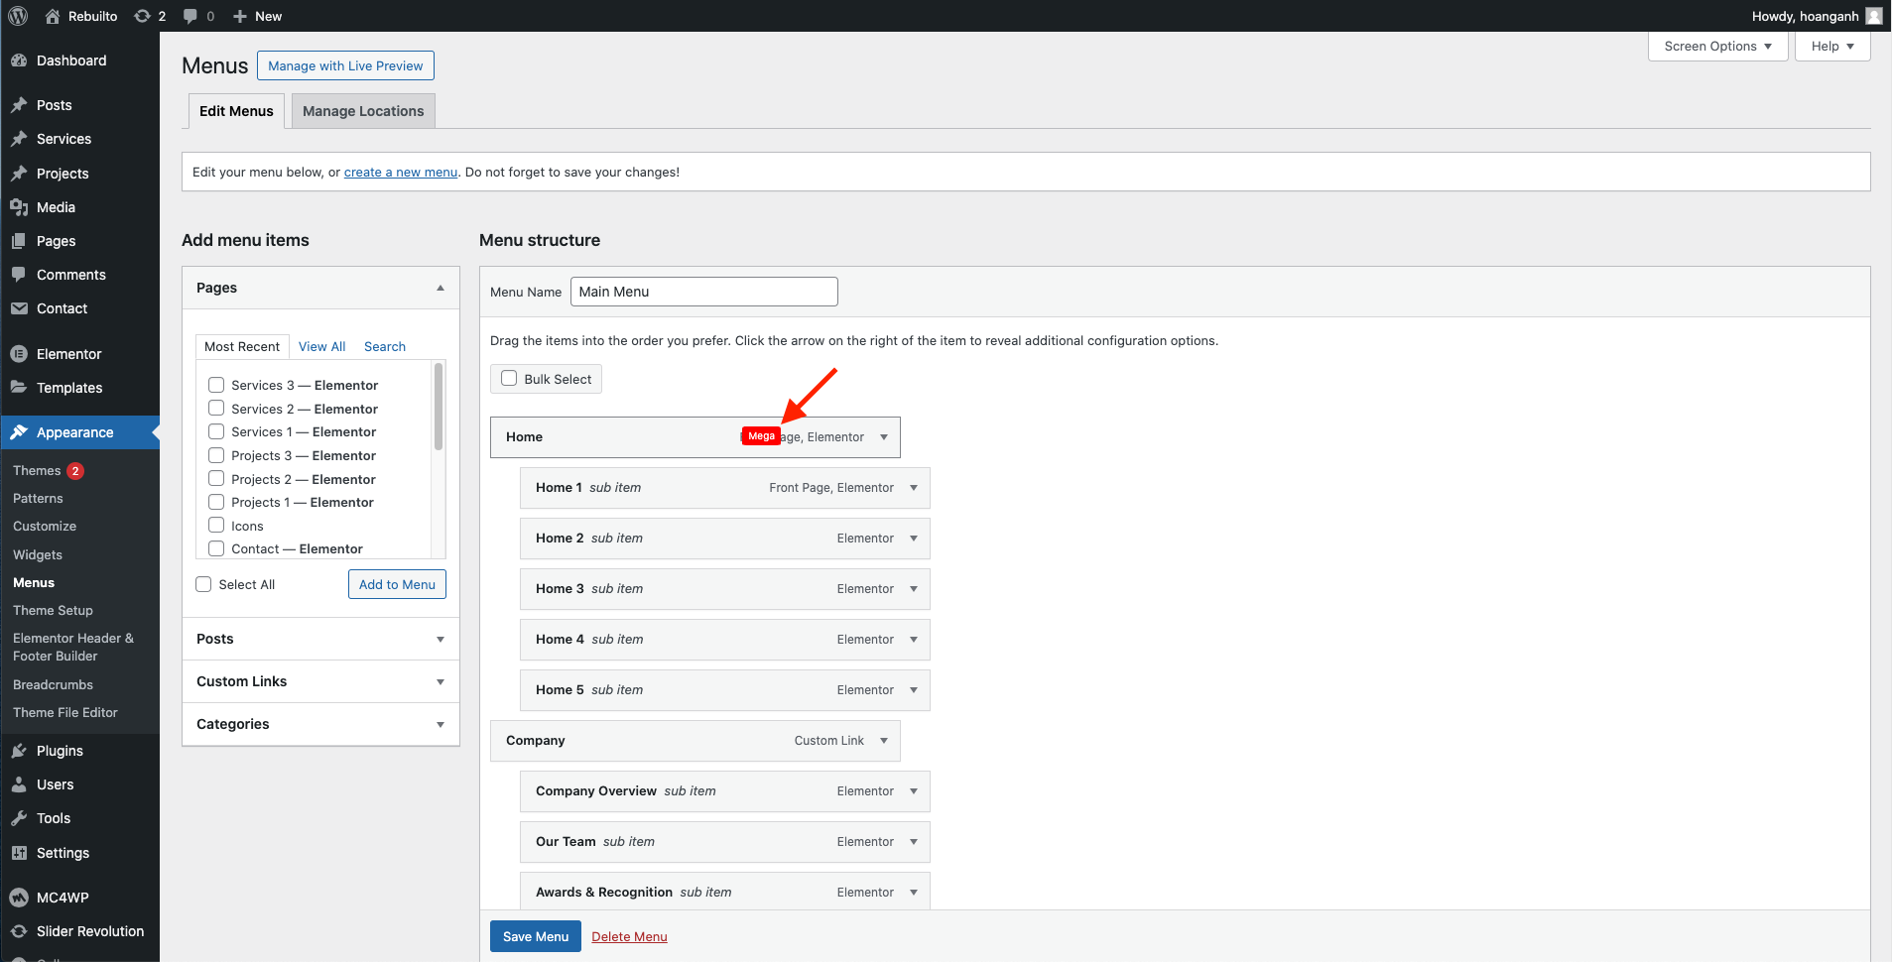Open the updates icon in admin bar
The height and width of the screenshot is (962, 1892).
pyautogui.click(x=143, y=16)
